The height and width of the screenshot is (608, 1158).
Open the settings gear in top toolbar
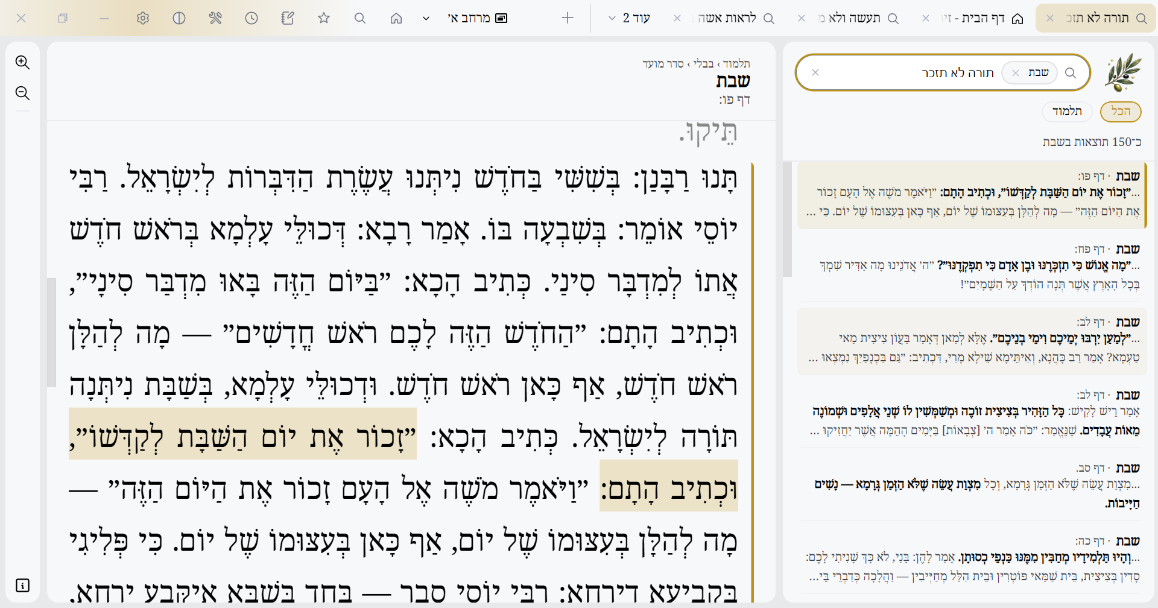click(x=143, y=18)
